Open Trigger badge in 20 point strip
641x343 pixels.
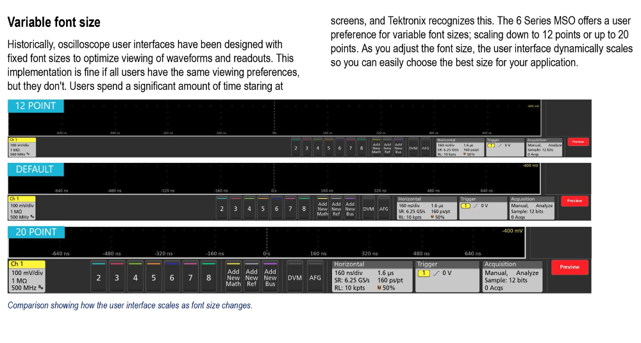click(x=447, y=276)
